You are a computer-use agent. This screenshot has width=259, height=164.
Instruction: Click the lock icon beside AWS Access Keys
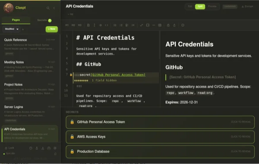[x=72, y=137]
